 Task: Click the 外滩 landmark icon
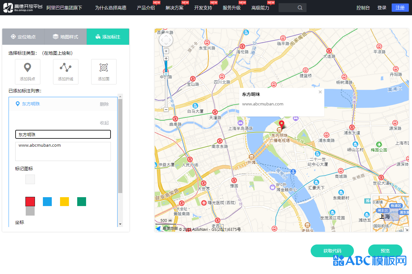point(252,157)
